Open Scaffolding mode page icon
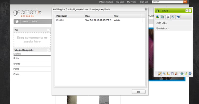 172,74
